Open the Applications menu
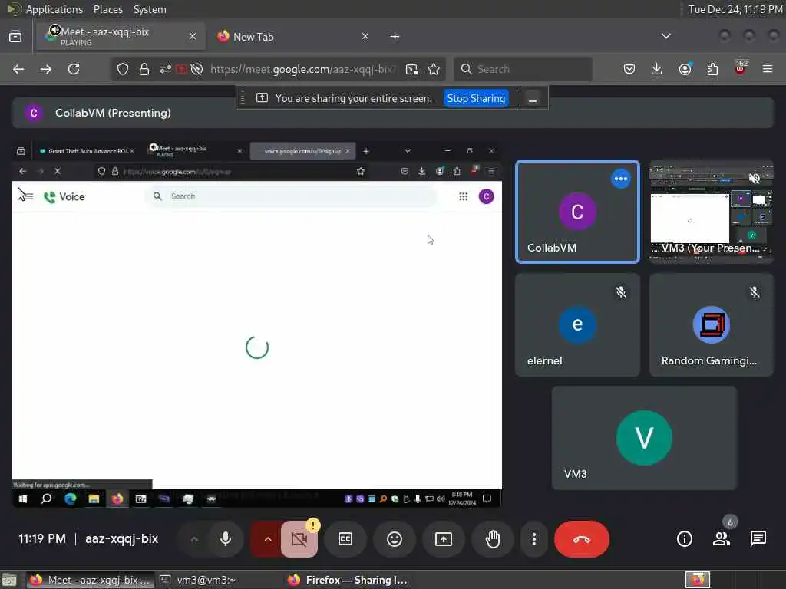Screen dimensions: 786x589 click(x=54, y=9)
